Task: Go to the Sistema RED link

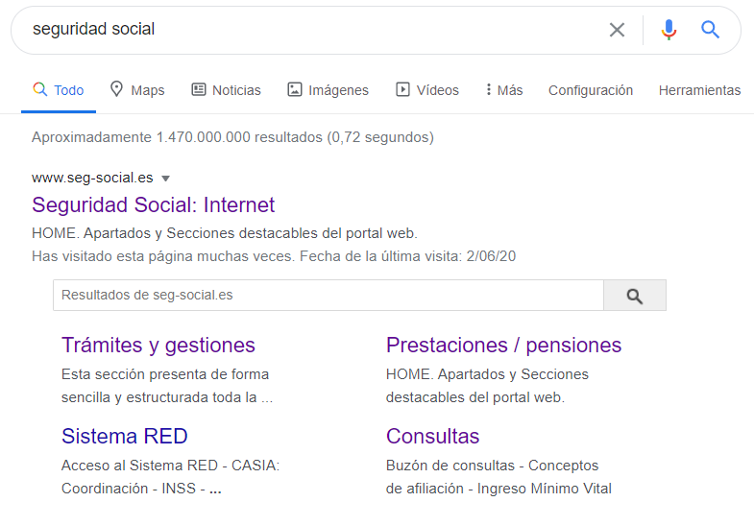Action: click(125, 437)
